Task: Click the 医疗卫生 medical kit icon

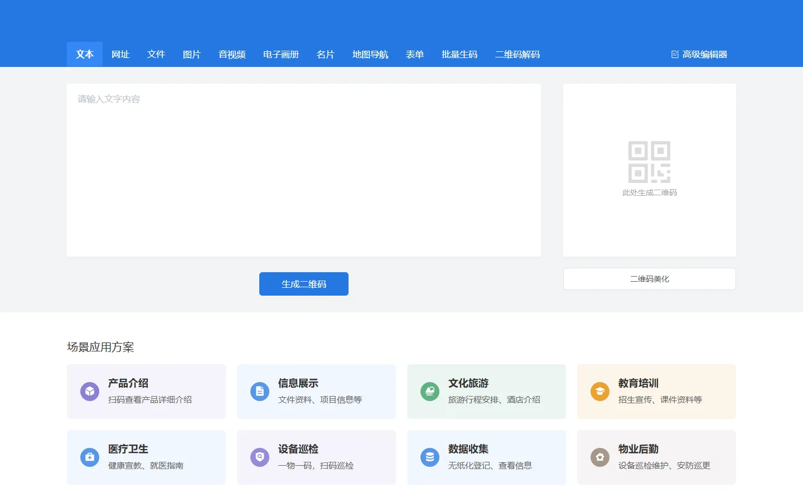Action: click(90, 457)
